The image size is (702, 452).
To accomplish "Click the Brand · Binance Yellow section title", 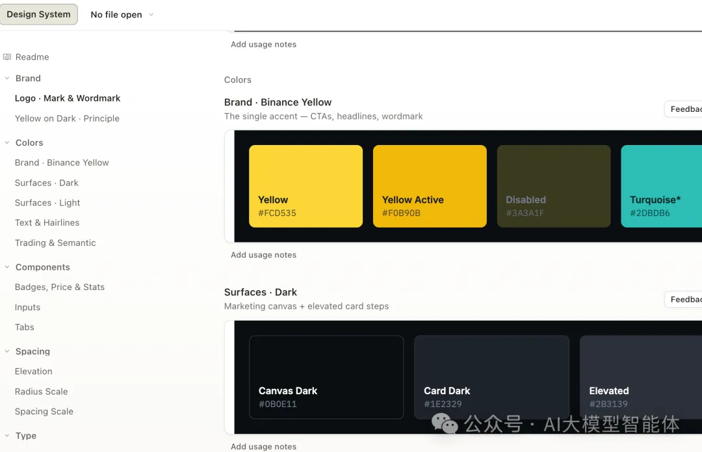I will pyautogui.click(x=278, y=102).
